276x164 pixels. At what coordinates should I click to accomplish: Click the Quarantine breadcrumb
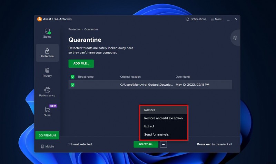click(x=91, y=29)
